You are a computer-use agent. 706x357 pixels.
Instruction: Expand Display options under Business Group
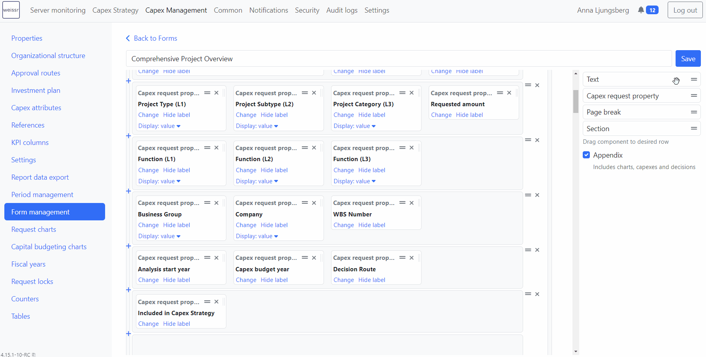pos(159,236)
